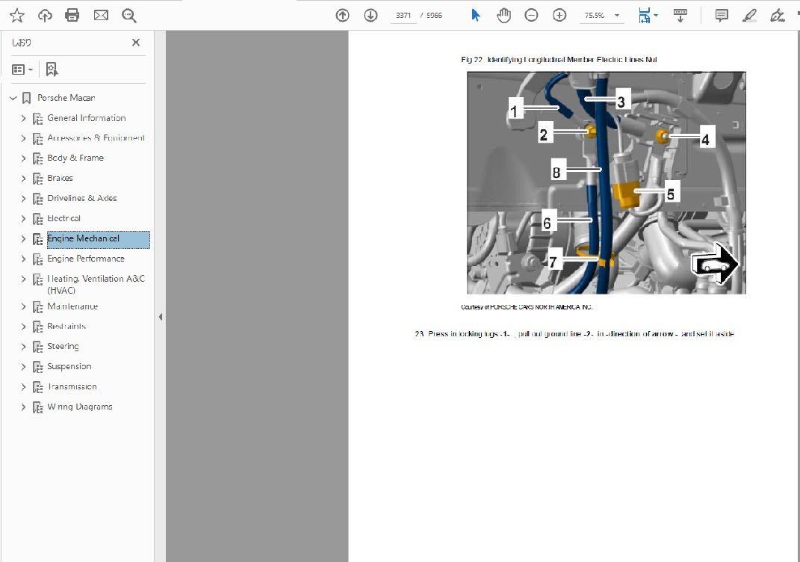This screenshot has height=562, width=800.
Task: Select the Porsche Macan bookmark title
Action: 66,97
